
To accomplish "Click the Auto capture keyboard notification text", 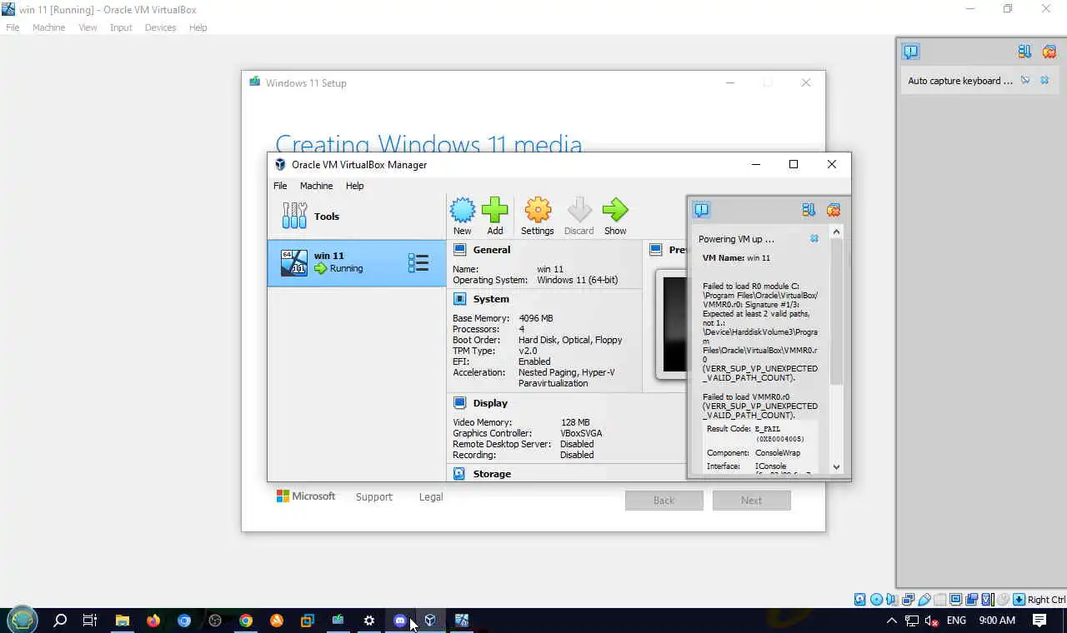I will pyautogui.click(x=960, y=81).
